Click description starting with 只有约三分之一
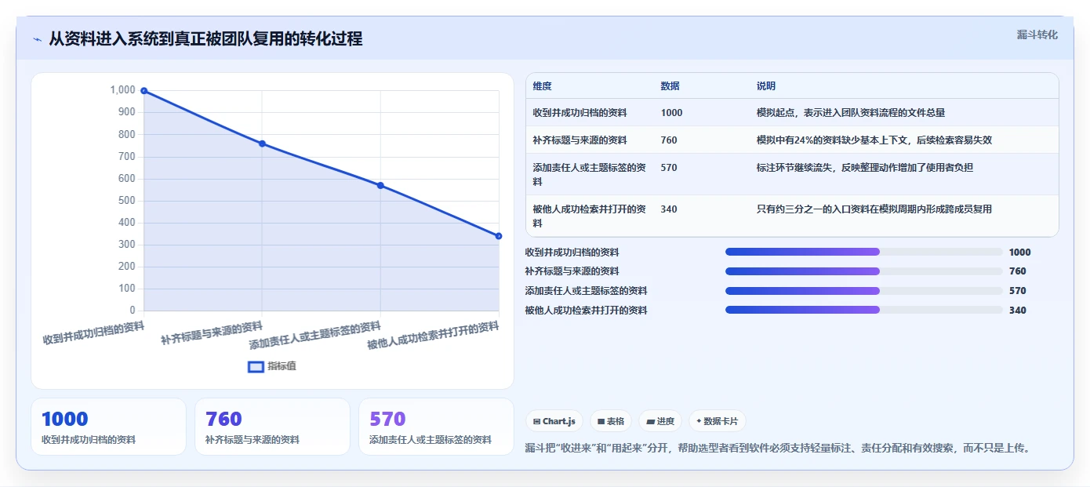Viewport: 1090px width, 487px height. 874,209
